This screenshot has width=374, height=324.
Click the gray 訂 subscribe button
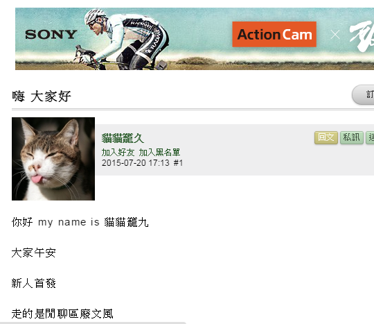(363, 94)
